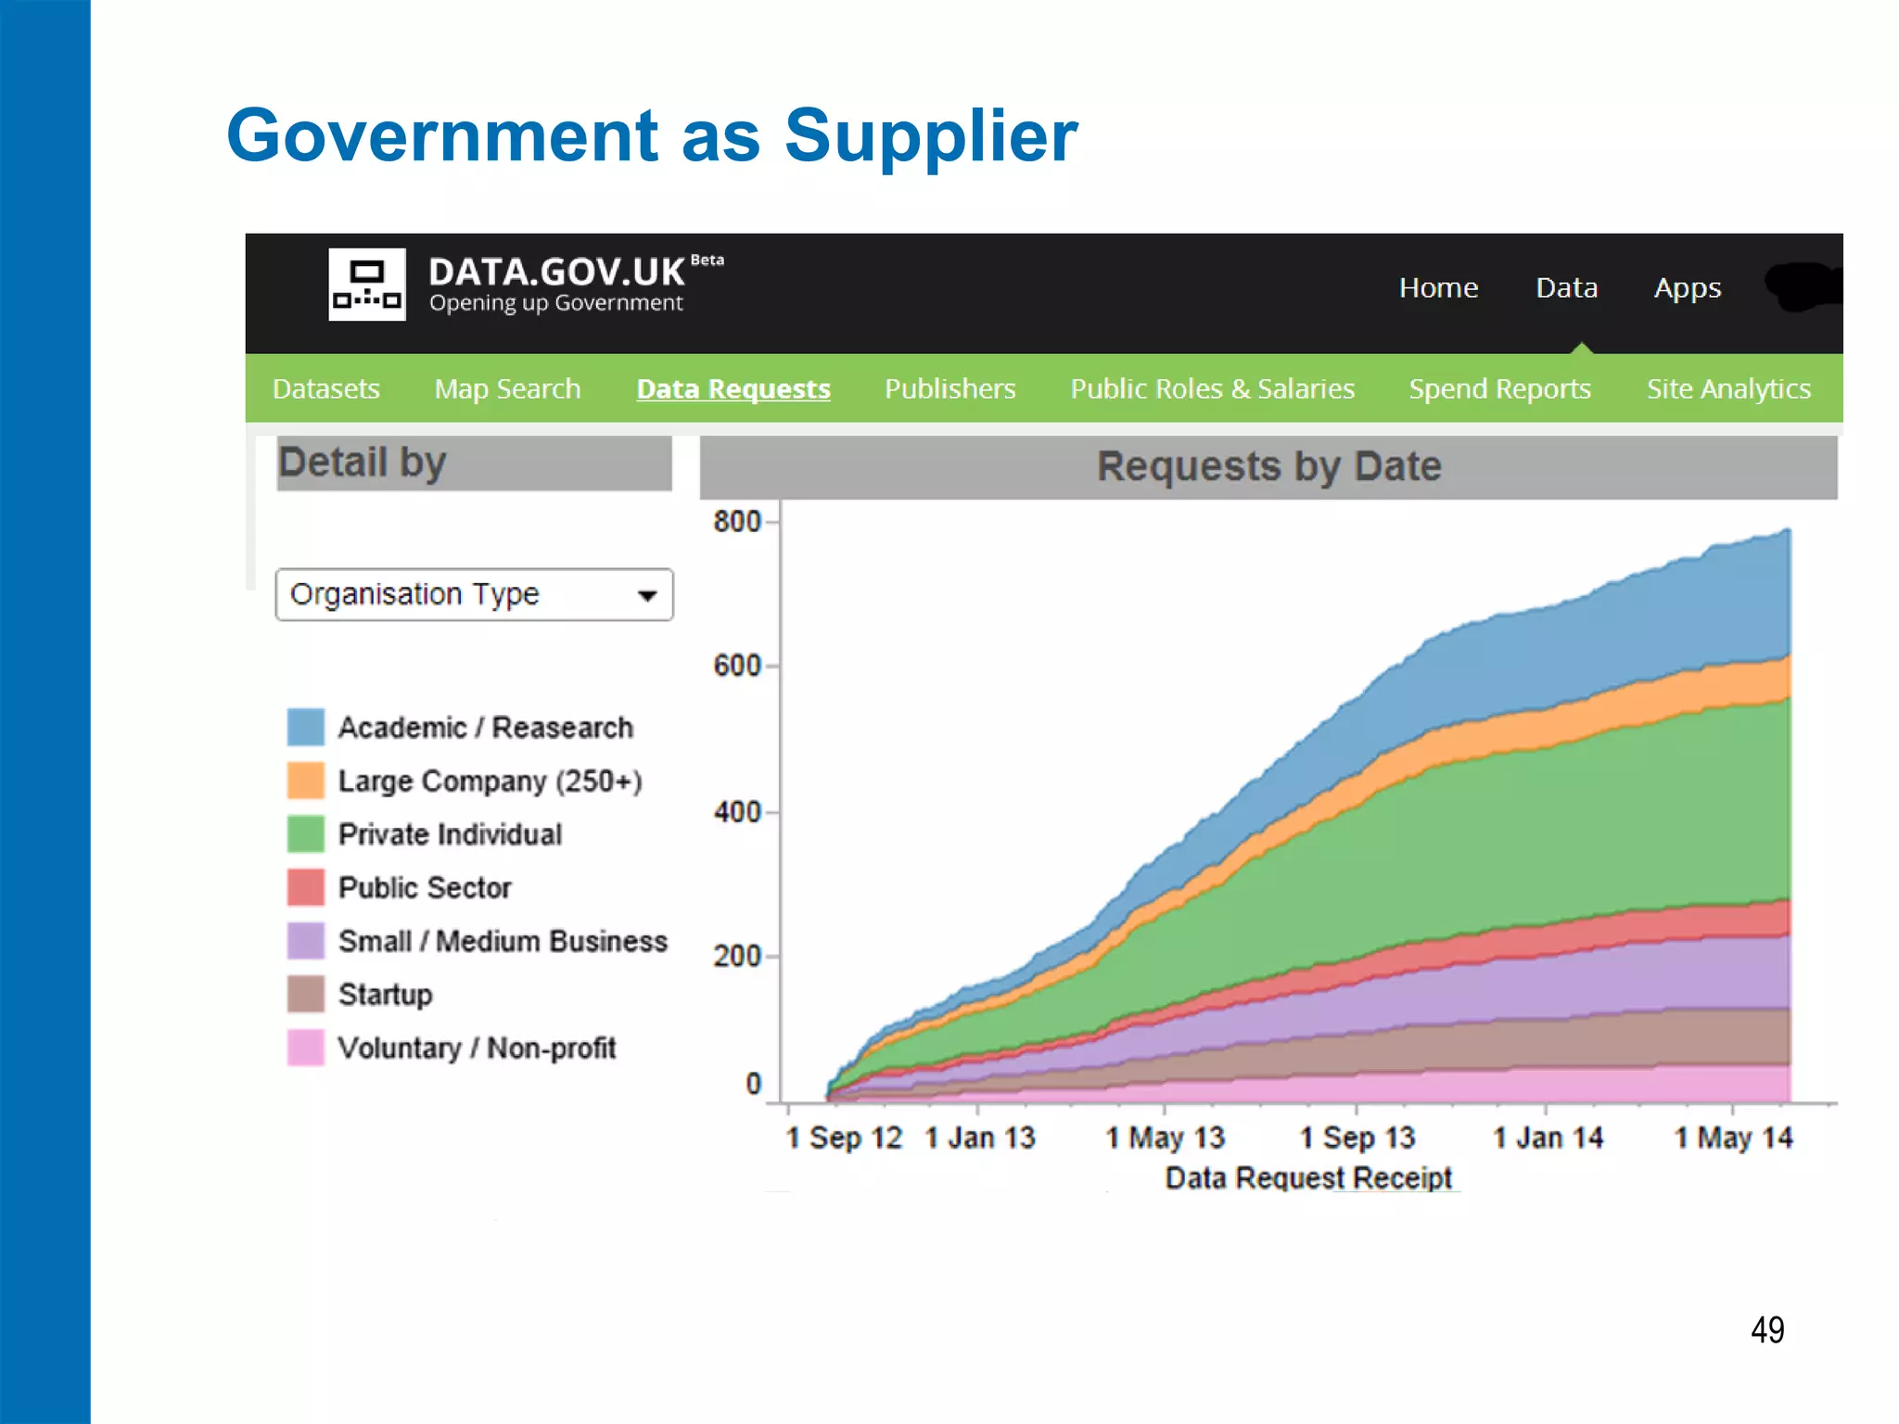This screenshot has height=1424, width=1899.
Task: Select the 'Public Sector' legend label
Action: [425, 888]
